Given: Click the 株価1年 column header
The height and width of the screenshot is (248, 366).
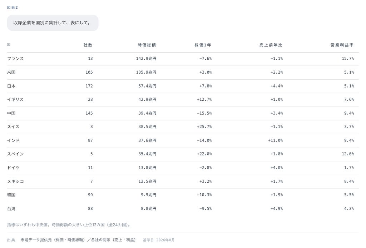Looking at the screenshot, I should coord(203,45).
